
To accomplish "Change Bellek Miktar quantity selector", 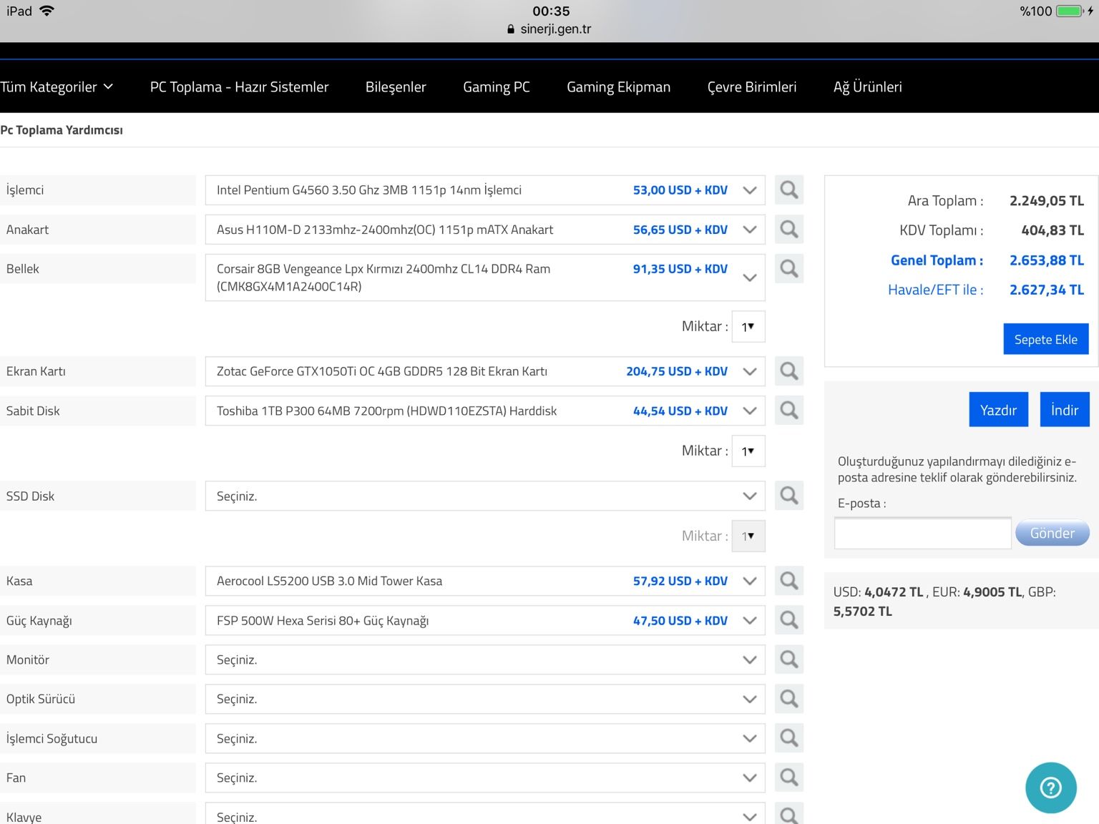I will pyautogui.click(x=748, y=327).
